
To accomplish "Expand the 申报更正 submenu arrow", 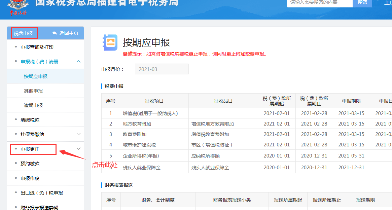I will (78, 148).
